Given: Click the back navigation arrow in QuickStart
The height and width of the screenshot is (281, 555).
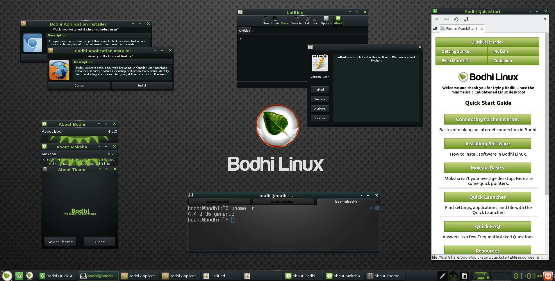Looking at the screenshot, I should 436,19.
